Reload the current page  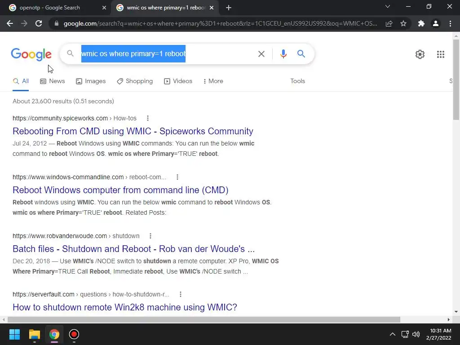coord(39,23)
